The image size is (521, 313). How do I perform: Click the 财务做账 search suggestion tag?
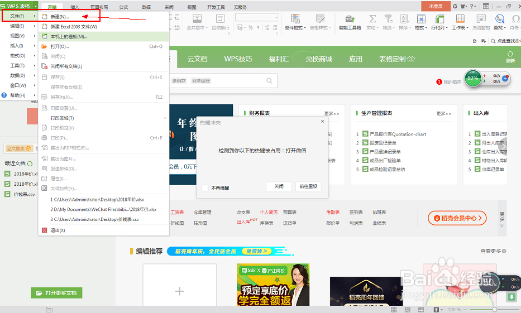click(200, 81)
